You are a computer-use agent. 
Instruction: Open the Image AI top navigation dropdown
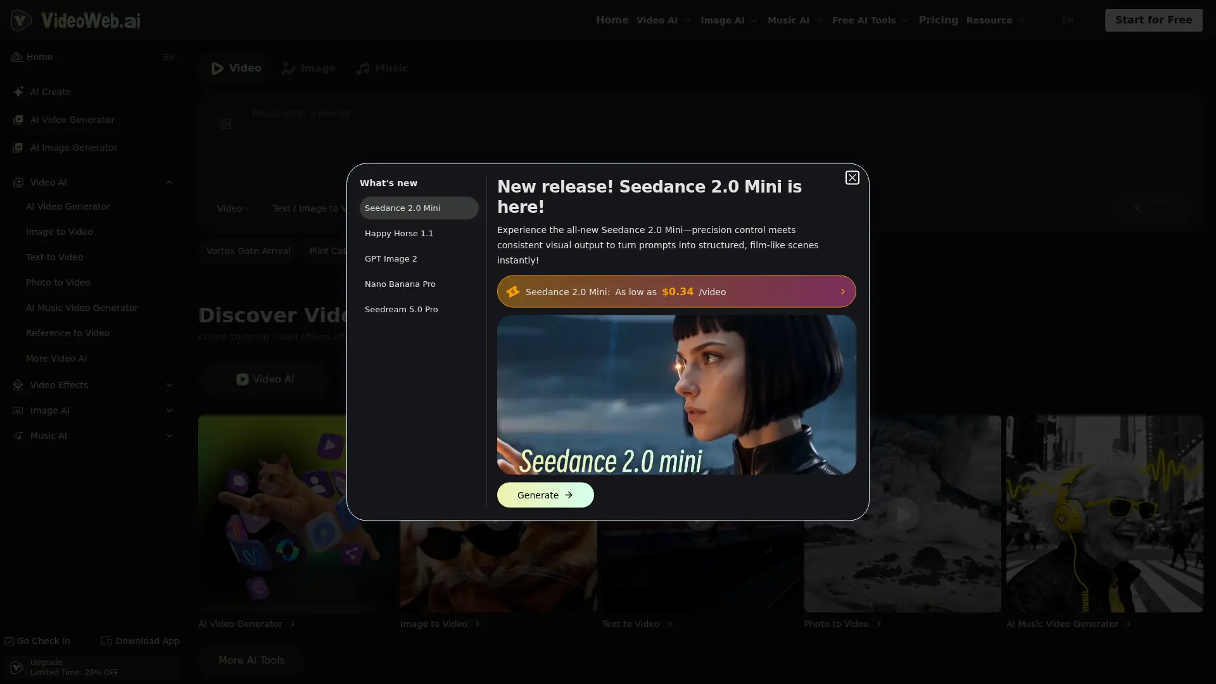tap(728, 20)
